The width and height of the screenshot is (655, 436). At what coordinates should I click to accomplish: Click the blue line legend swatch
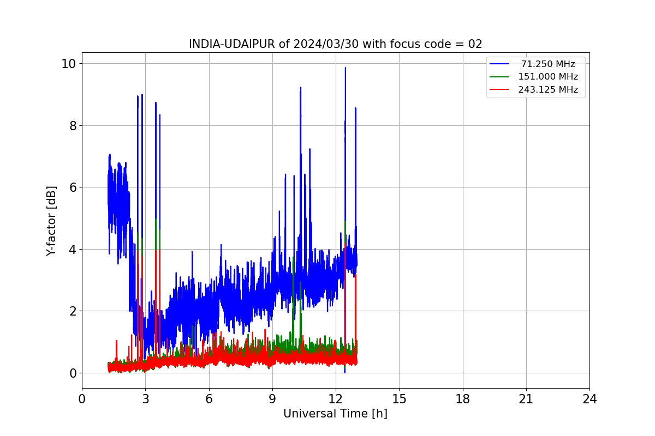tap(499, 64)
